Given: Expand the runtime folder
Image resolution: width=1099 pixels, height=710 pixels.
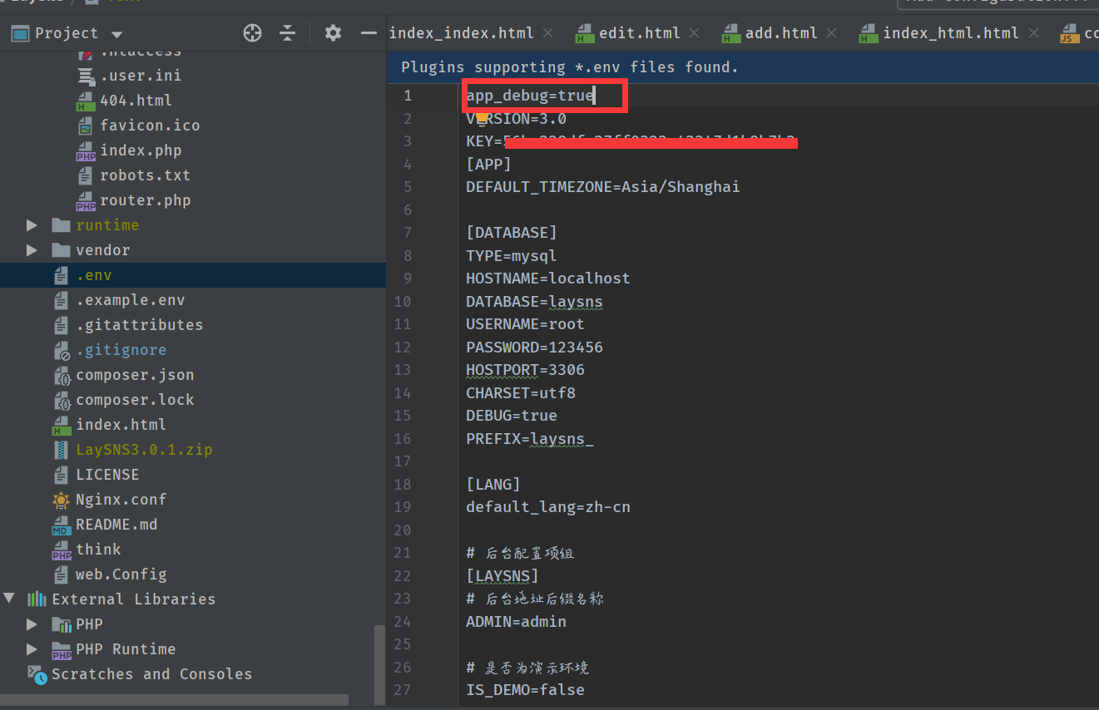Looking at the screenshot, I should pyautogui.click(x=32, y=225).
